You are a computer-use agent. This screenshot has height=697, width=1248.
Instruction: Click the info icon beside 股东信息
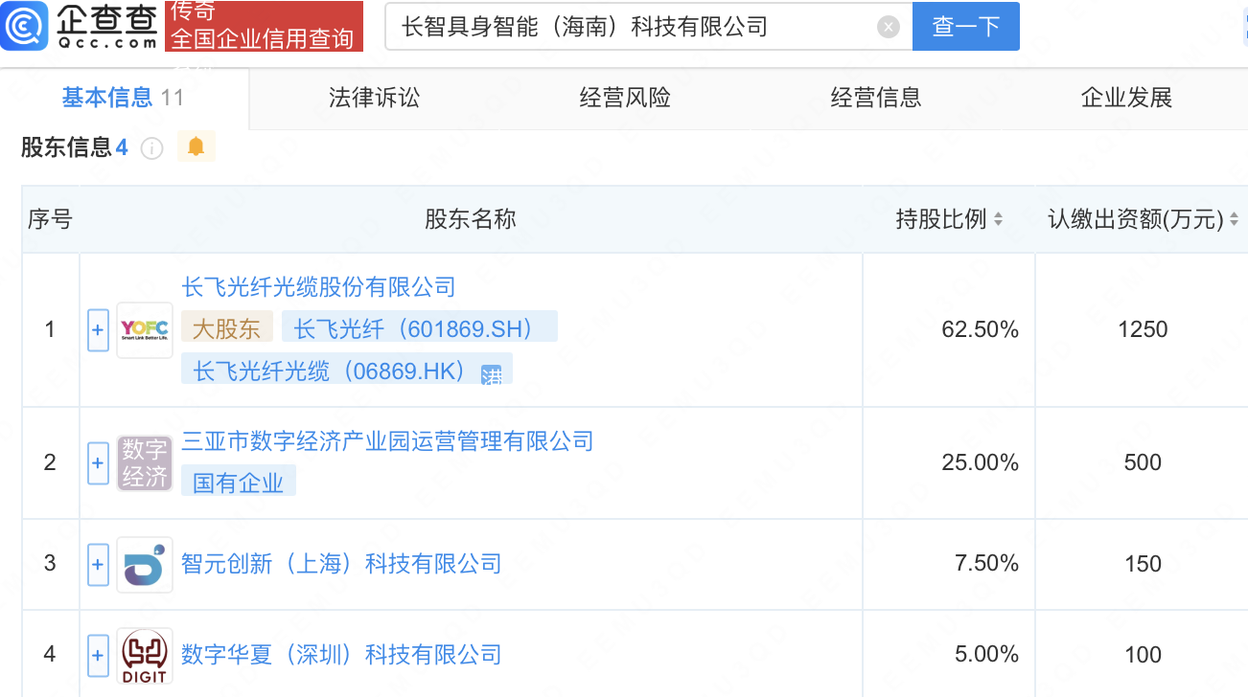tap(151, 148)
